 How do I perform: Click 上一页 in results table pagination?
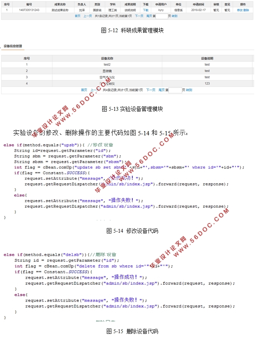click(88, 16)
